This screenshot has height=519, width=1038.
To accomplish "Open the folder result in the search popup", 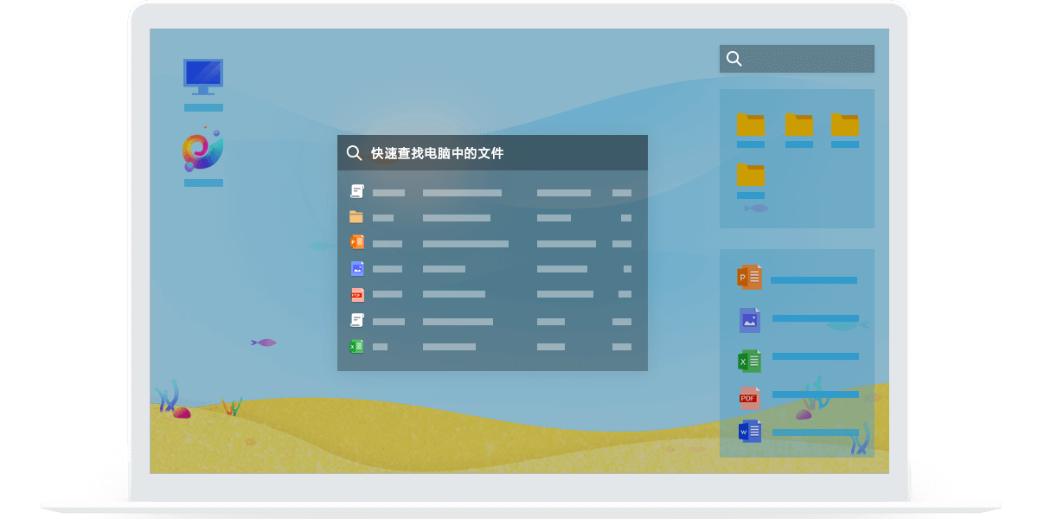I will coord(357,217).
